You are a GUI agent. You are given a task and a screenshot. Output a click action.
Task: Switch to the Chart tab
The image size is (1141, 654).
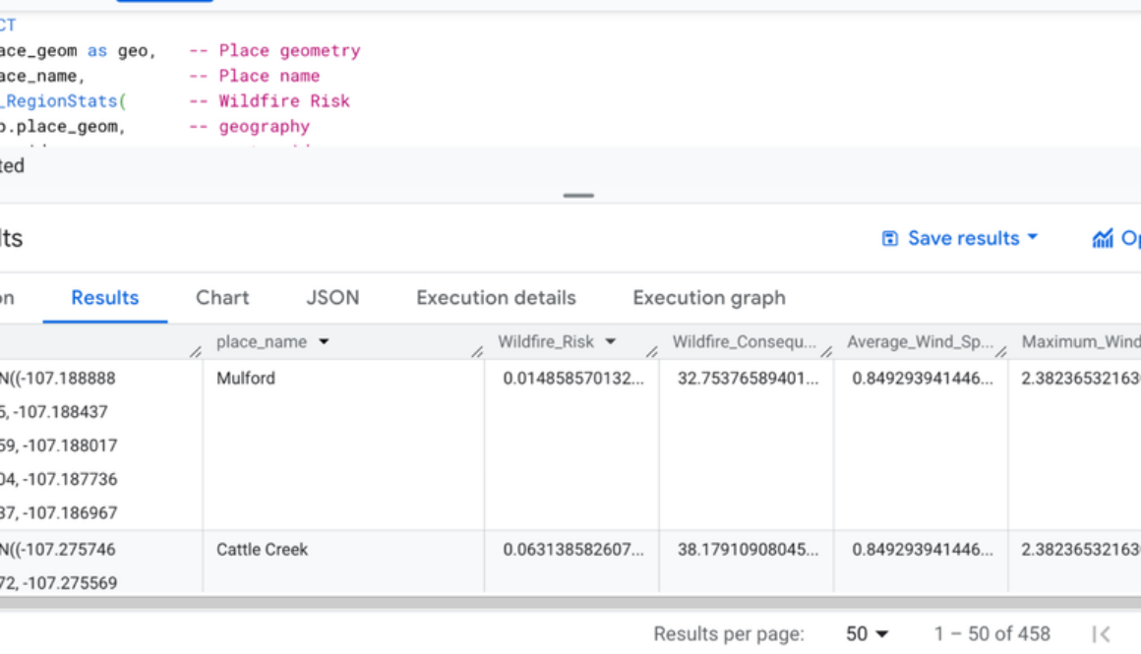[x=222, y=298]
